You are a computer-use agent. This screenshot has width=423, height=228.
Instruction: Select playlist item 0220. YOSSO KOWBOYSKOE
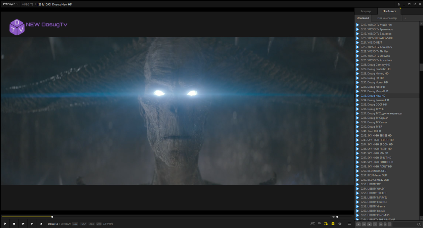387,38
